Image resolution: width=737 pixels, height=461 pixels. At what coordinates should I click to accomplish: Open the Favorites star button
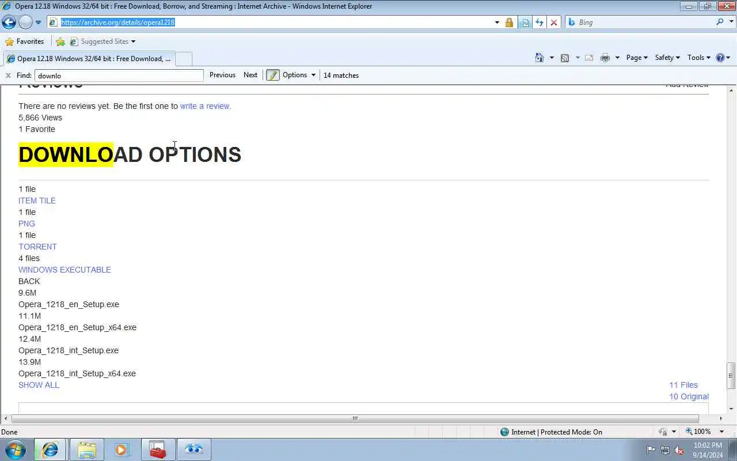(x=25, y=41)
